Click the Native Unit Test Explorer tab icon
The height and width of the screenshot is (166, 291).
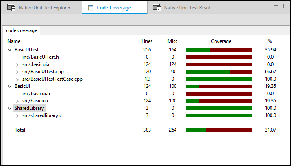click(11, 8)
